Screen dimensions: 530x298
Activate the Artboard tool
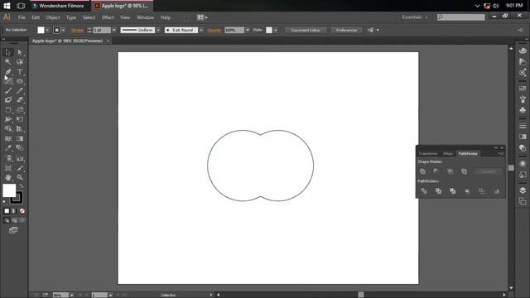pos(8,168)
